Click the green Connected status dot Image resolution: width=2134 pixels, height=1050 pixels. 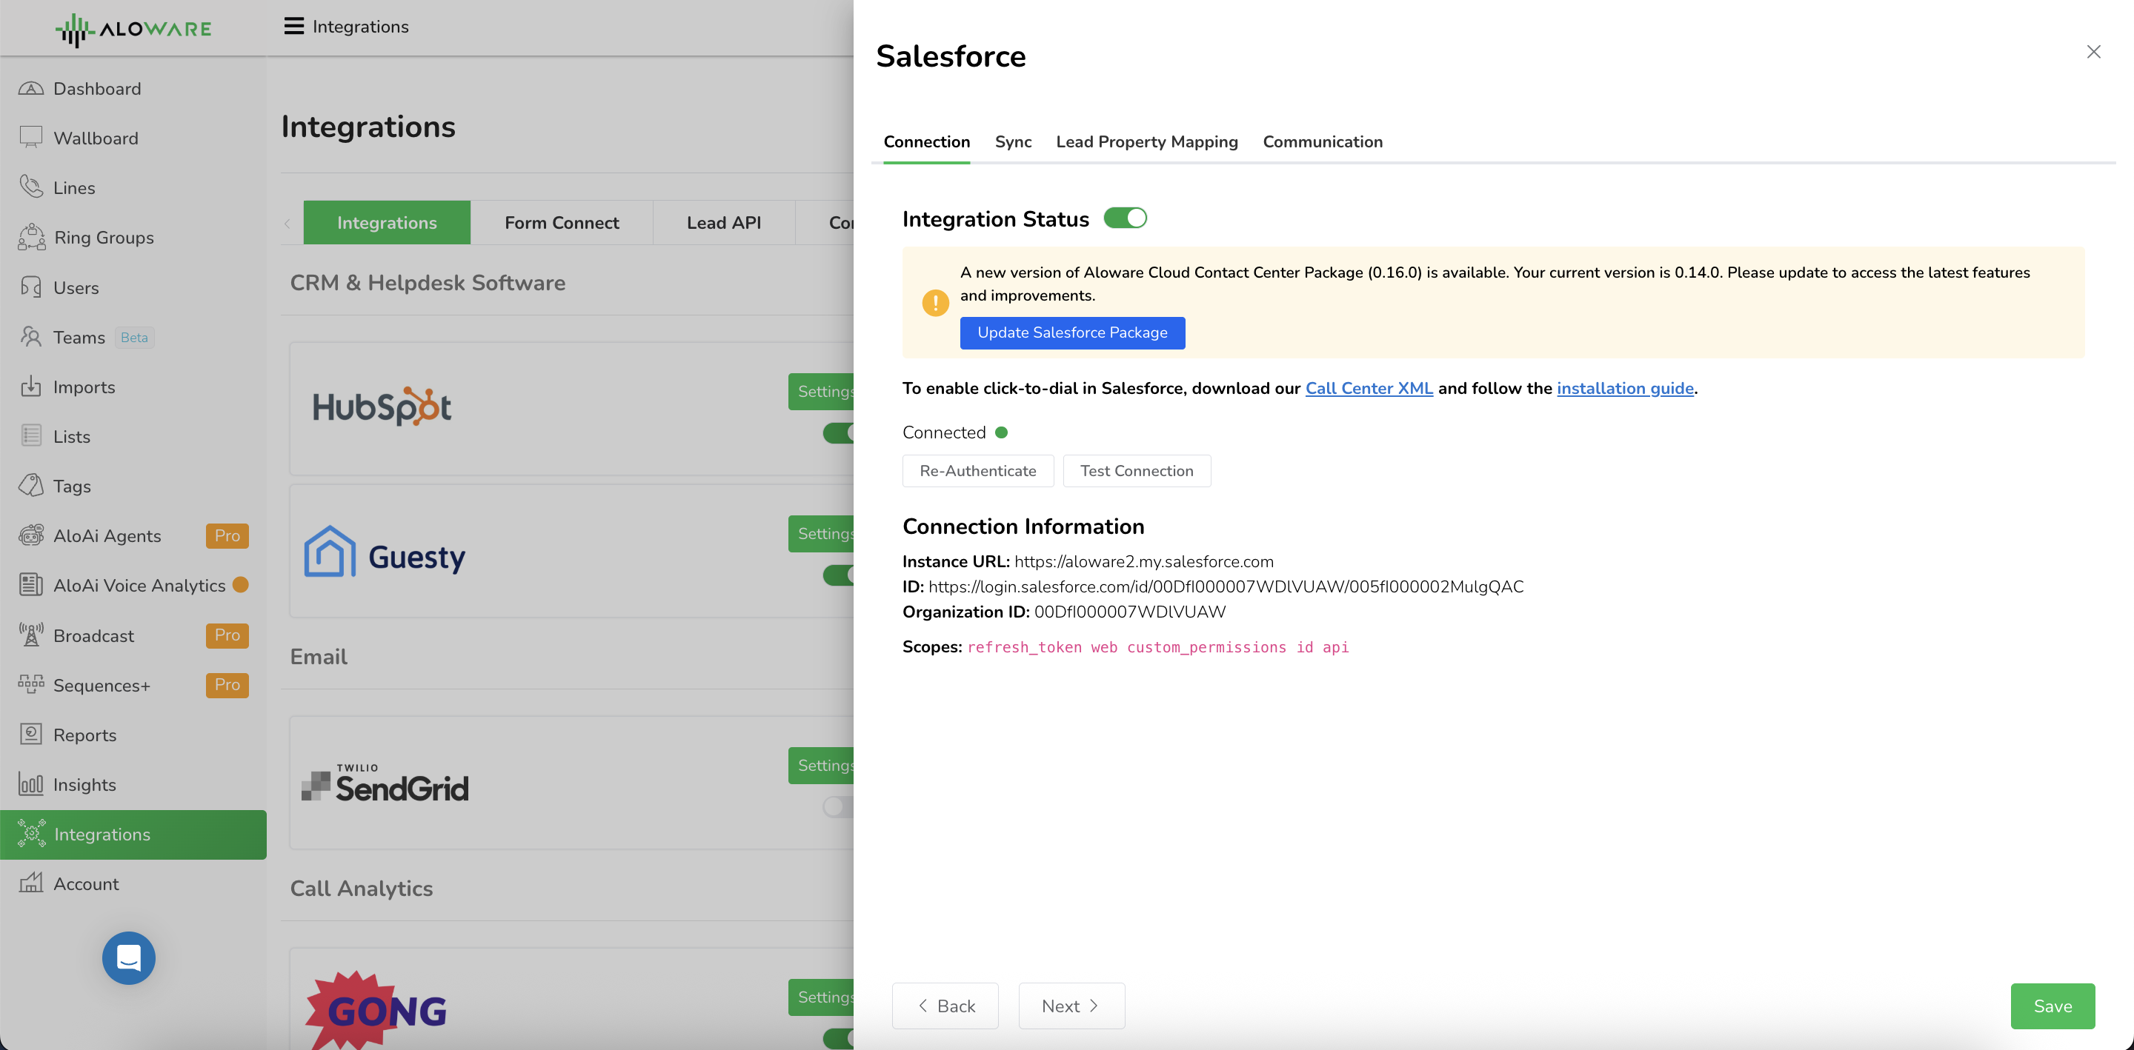pyautogui.click(x=1001, y=432)
